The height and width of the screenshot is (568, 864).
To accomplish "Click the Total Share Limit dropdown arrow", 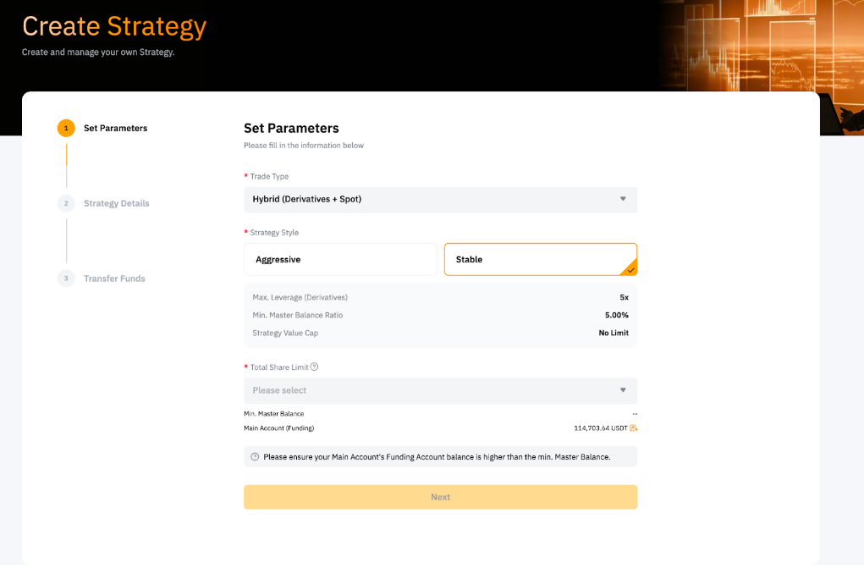I will point(623,391).
